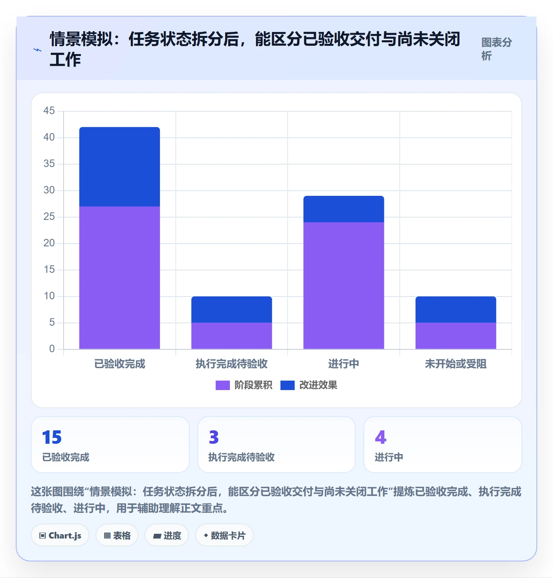Image resolution: width=553 pixels, height=578 pixels.
Task: Click the 进度 tag chip
Action: [167, 535]
